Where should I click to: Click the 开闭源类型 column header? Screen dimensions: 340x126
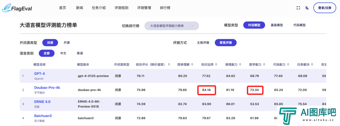click(122, 65)
